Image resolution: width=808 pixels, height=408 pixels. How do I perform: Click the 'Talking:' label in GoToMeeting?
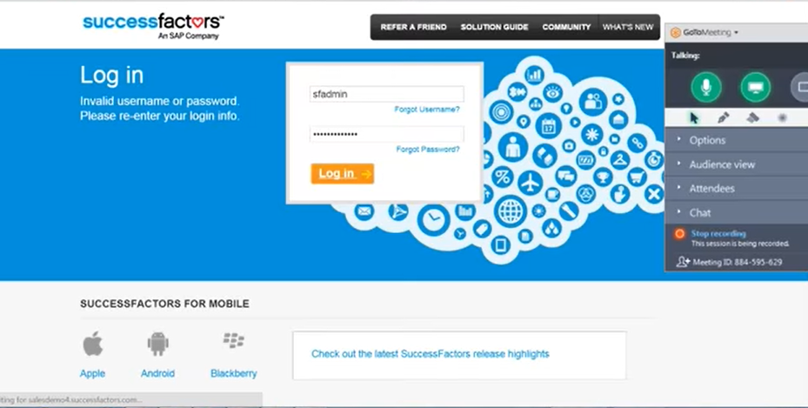[684, 56]
